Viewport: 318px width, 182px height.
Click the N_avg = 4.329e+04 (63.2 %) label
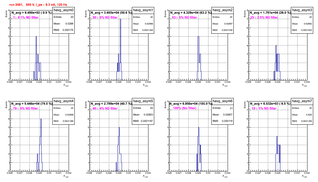(191, 13)
